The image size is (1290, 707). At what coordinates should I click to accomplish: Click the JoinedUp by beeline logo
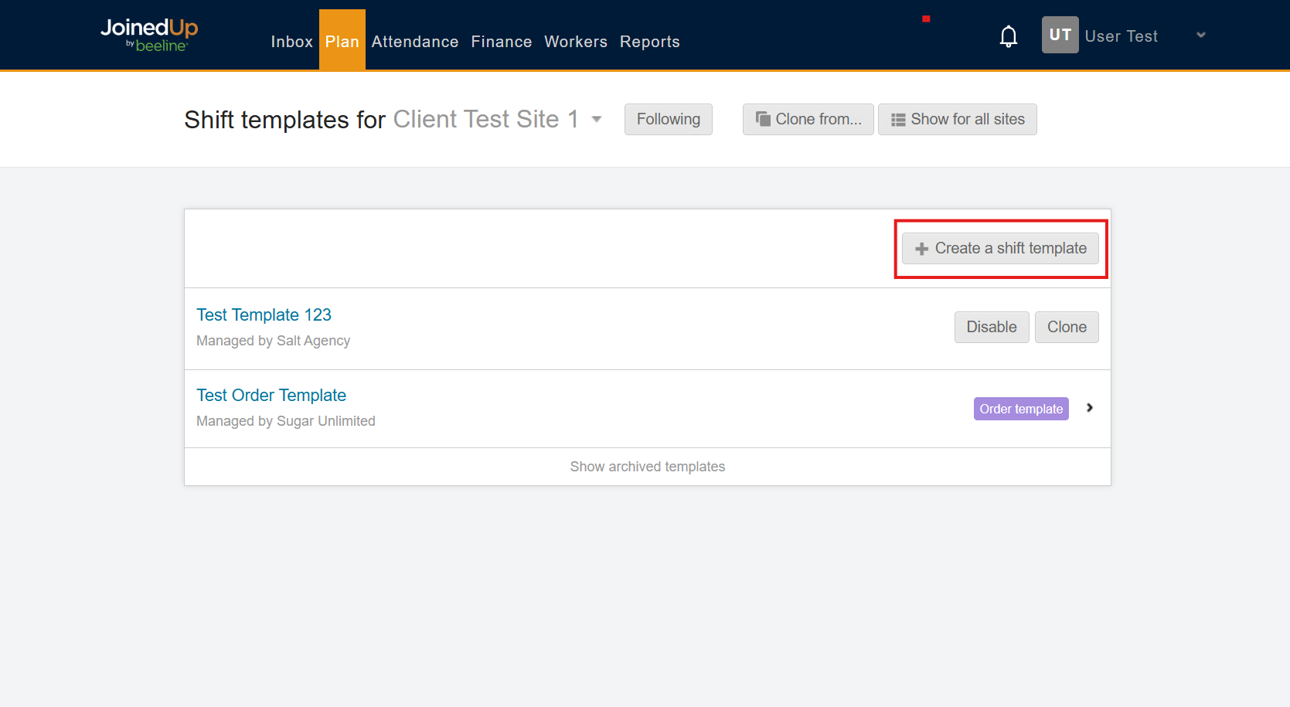(x=149, y=35)
